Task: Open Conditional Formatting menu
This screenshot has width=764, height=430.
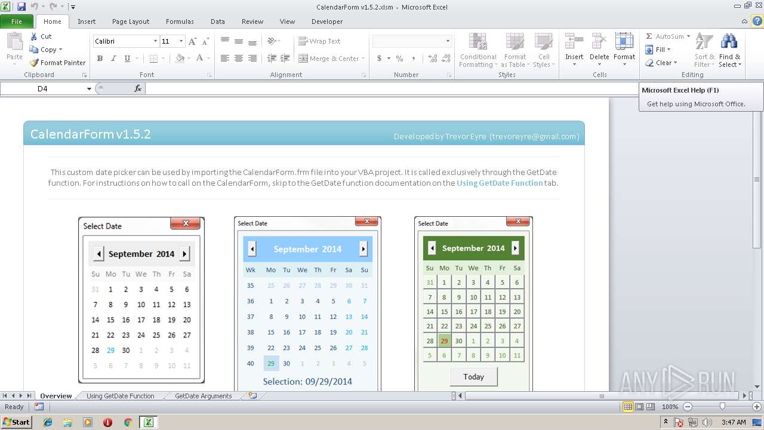Action: click(478, 50)
